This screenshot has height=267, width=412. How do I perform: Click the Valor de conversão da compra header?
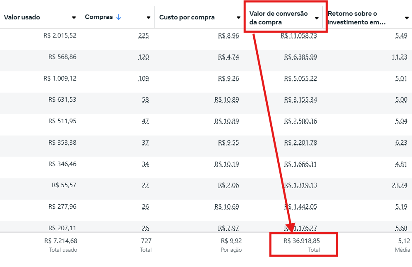[x=279, y=18]
